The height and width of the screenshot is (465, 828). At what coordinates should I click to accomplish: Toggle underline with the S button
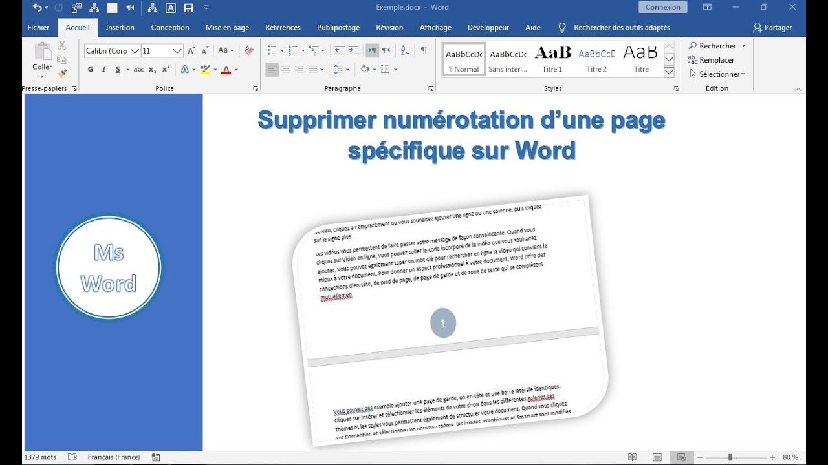click(x=118, y=70)
